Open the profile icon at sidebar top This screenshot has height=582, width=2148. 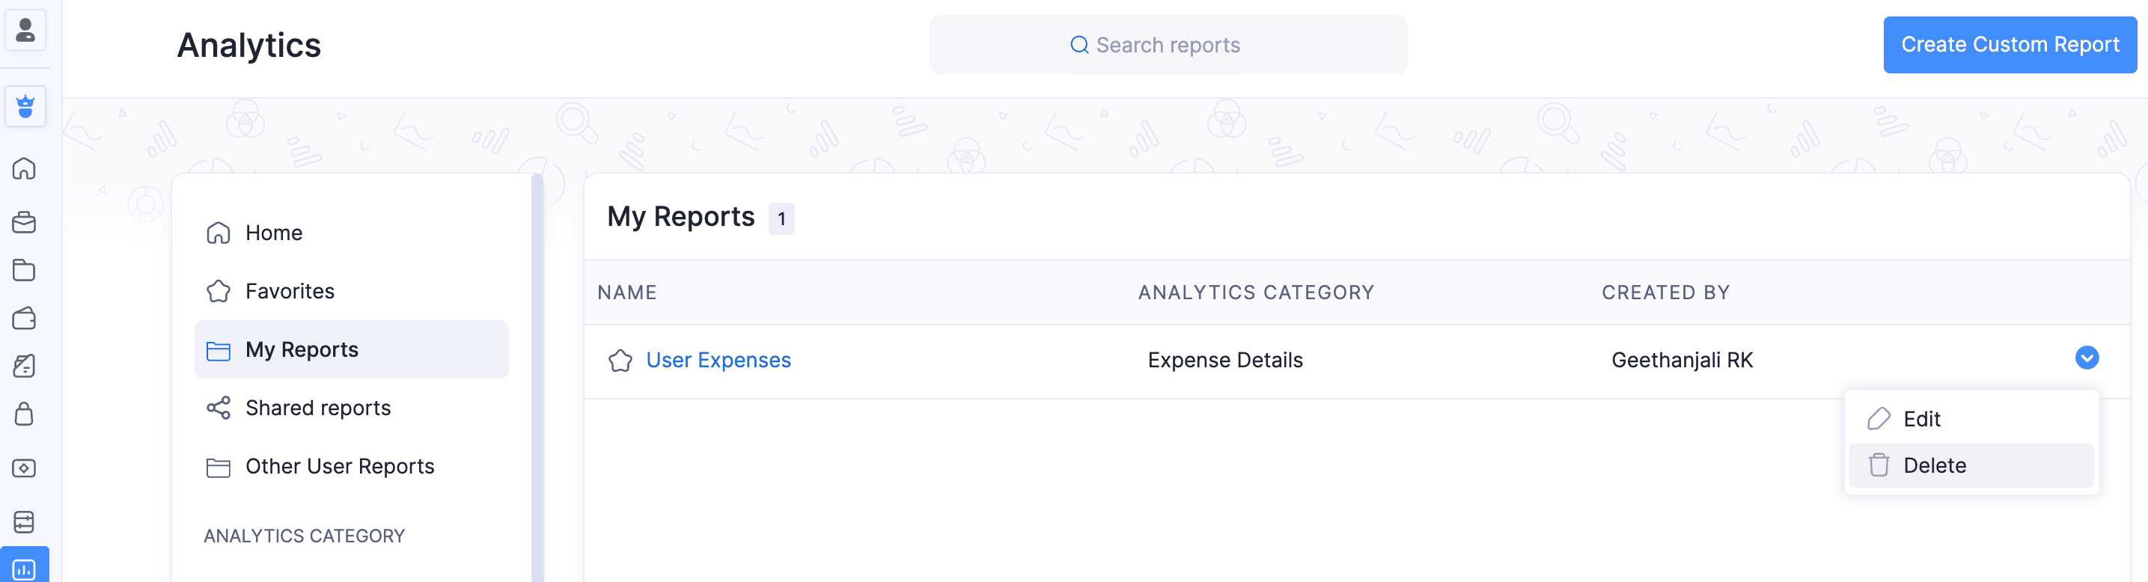(x=25, y=30)
